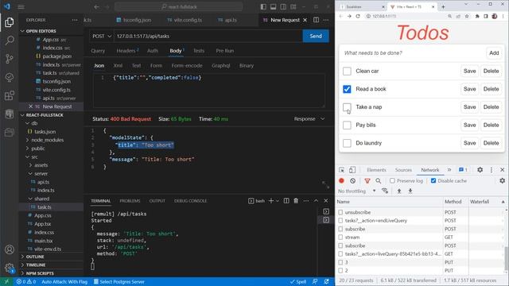Delete the Do laundry todo

point(491,143)
